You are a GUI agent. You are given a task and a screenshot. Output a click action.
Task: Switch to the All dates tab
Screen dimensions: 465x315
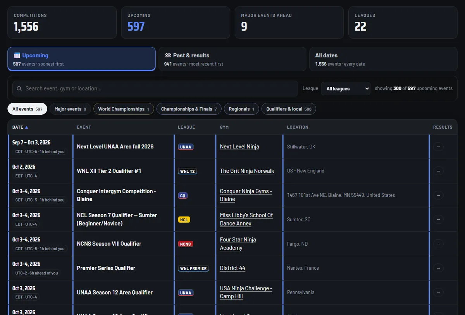(383, 59)
